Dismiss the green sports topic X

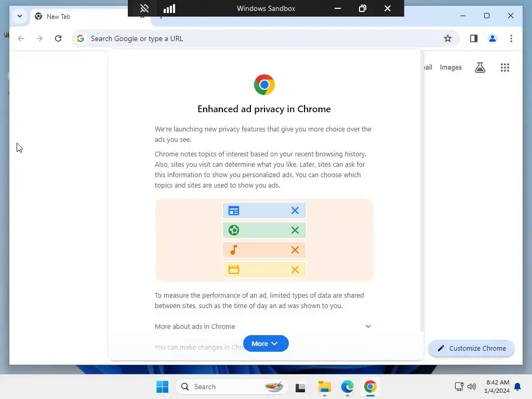[295, 230]
